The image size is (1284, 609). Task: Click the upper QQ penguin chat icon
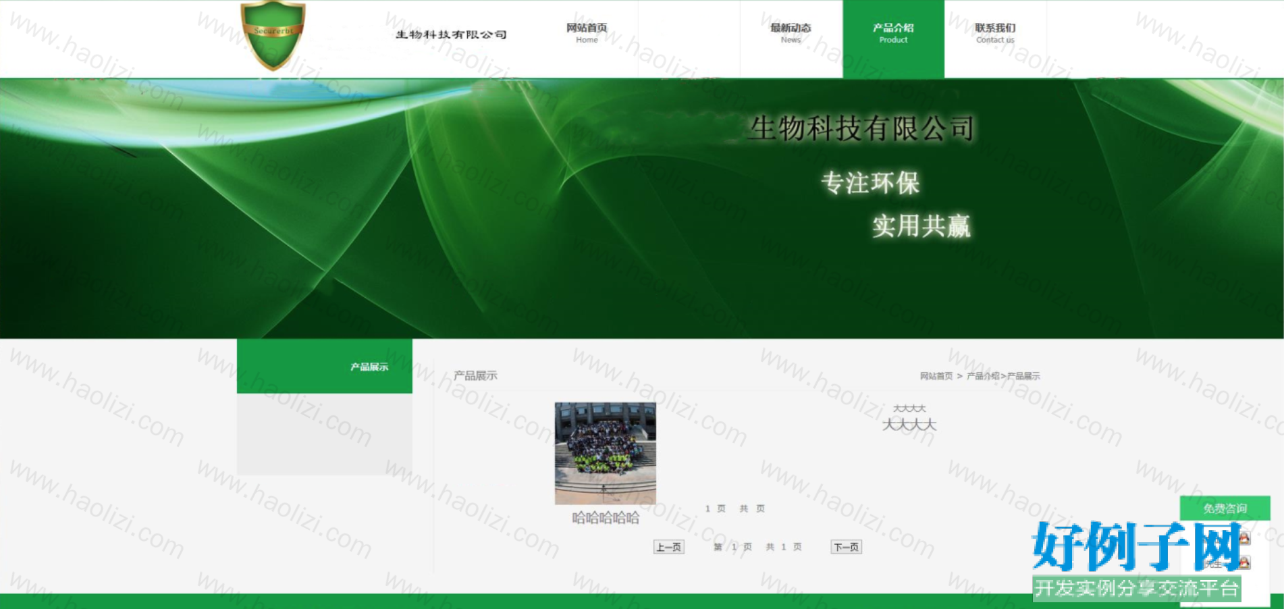[1244, 537]
